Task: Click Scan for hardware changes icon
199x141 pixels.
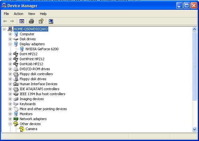Action: coord(51,21)
